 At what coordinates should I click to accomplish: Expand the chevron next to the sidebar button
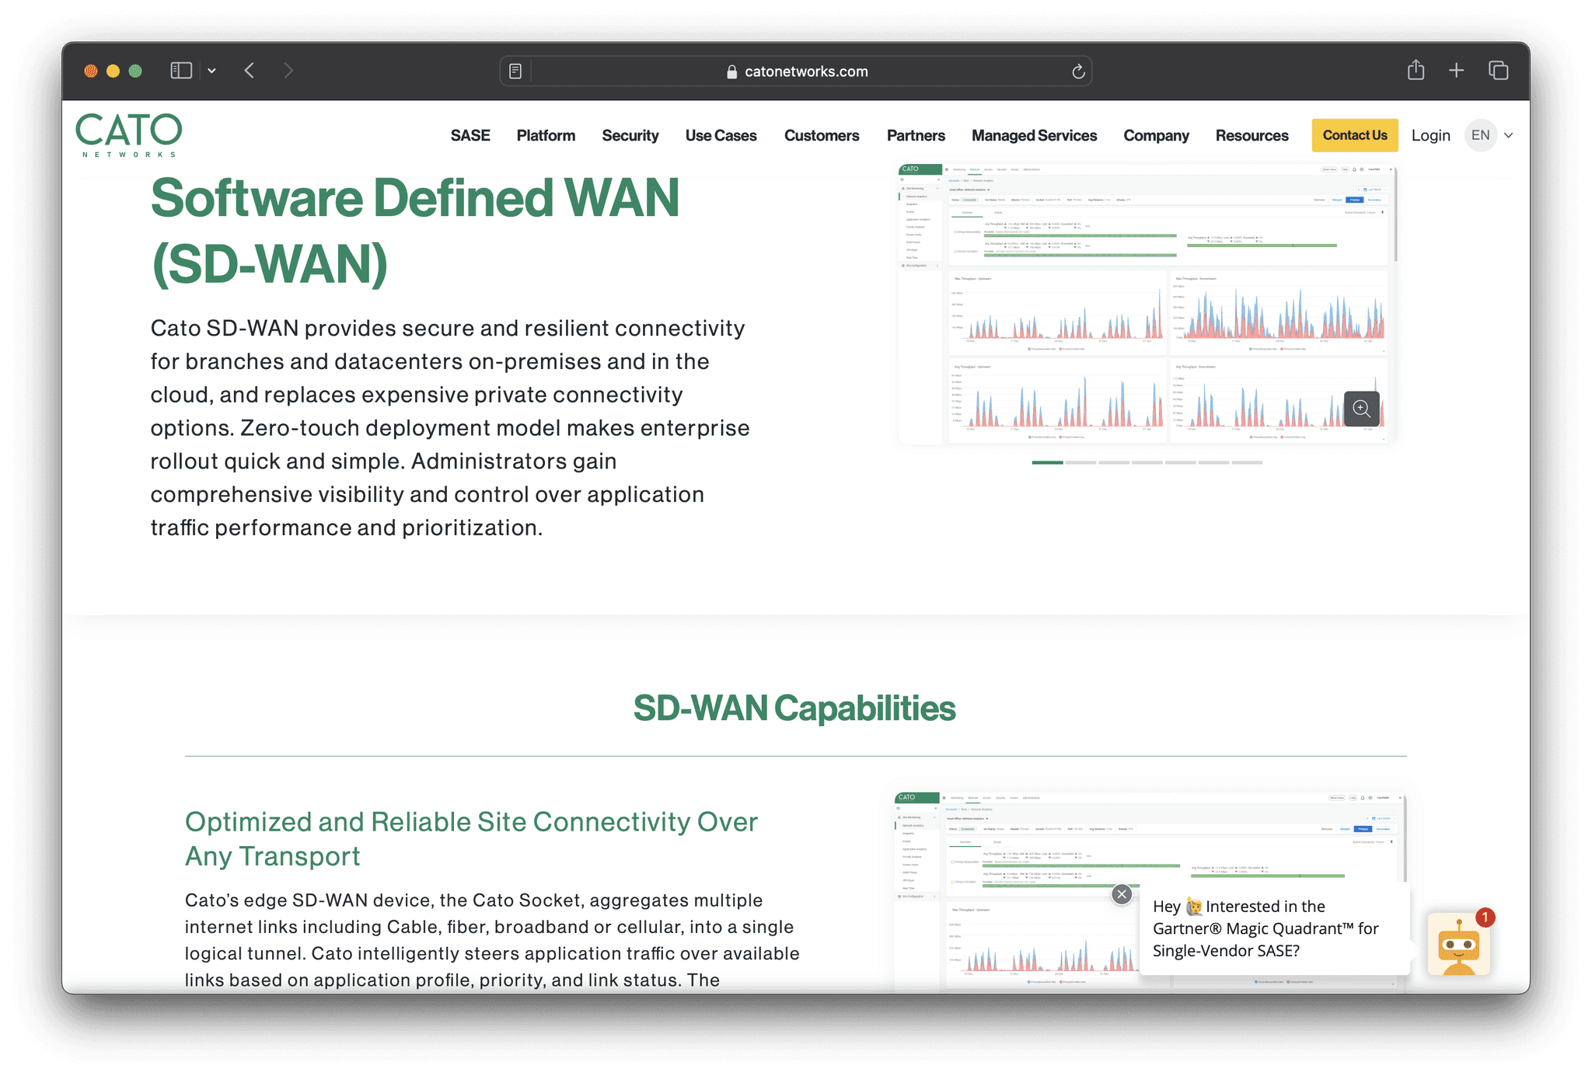pos(211,70)
